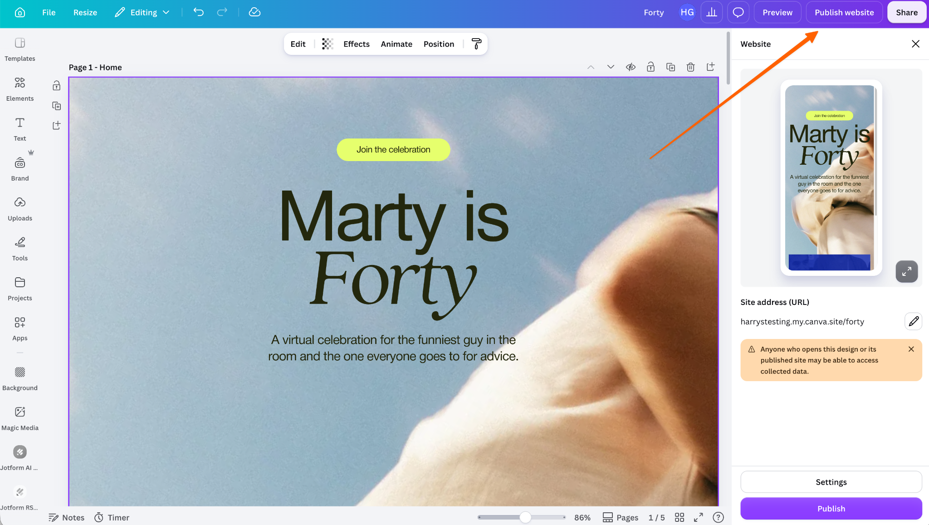Toggle grid view in bottom bar
This screenshot has width=929, height=525.
[x=679, y=517]
